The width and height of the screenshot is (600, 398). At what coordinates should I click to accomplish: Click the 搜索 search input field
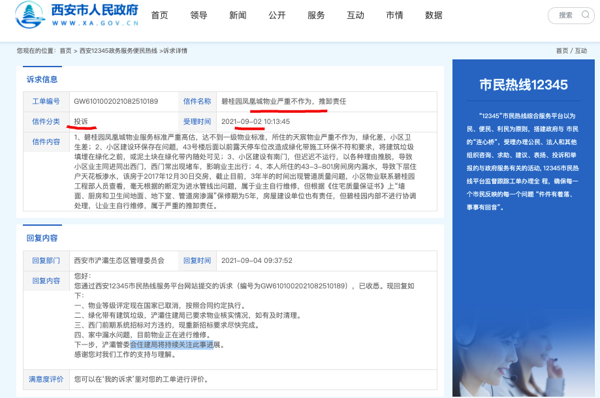(571, 15)
